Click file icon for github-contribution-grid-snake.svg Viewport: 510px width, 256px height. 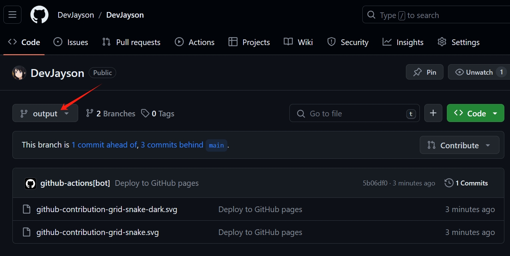(x=26, y=232)
